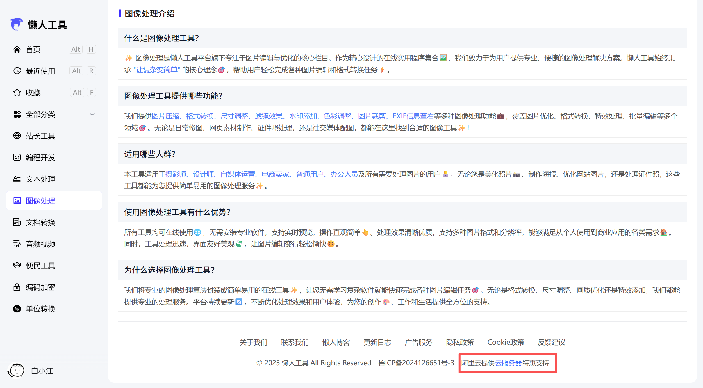
Task: Open 单位转换 with the conversion icon
Action: coord(17,309)
